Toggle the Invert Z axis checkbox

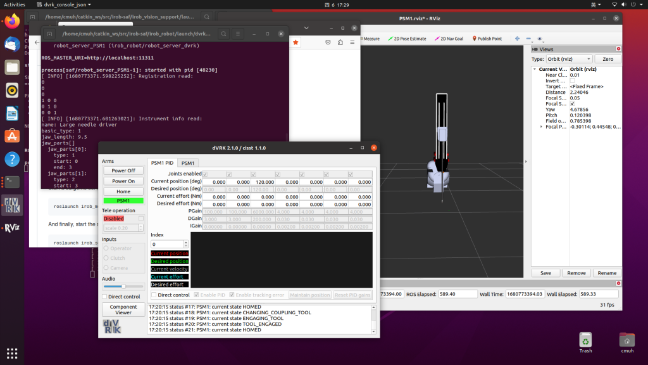tap(573, 80)
